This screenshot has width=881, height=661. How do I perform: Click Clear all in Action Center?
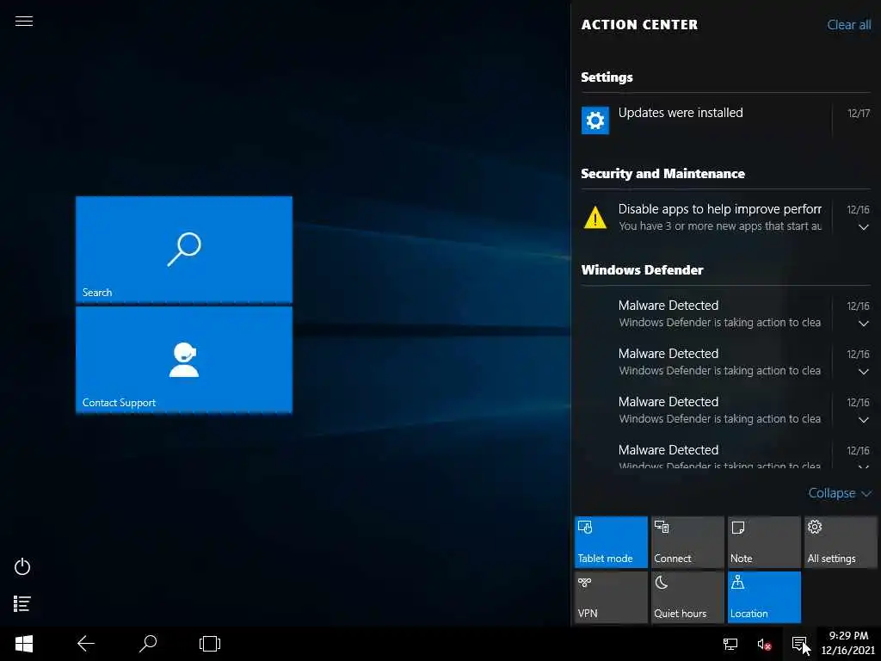tap(849, 25)
